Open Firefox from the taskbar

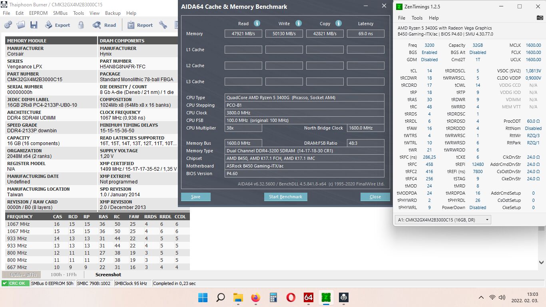(256, 297)
